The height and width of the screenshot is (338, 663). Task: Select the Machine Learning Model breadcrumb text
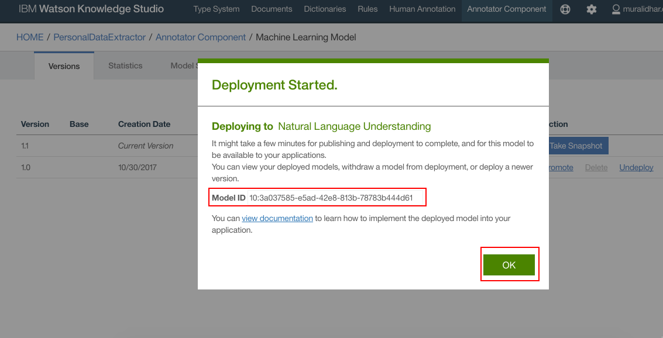point(305,37)
